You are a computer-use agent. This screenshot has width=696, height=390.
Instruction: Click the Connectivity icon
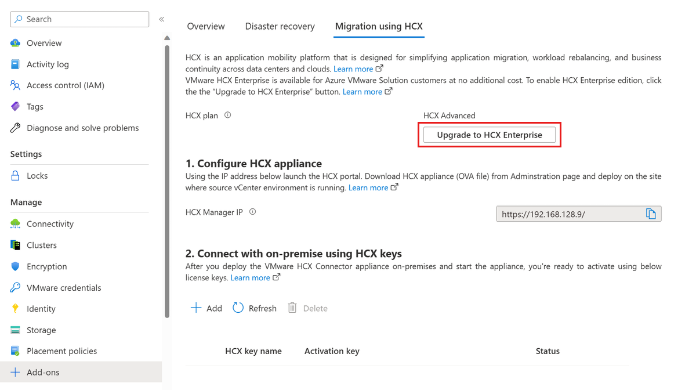pos(16,224)
